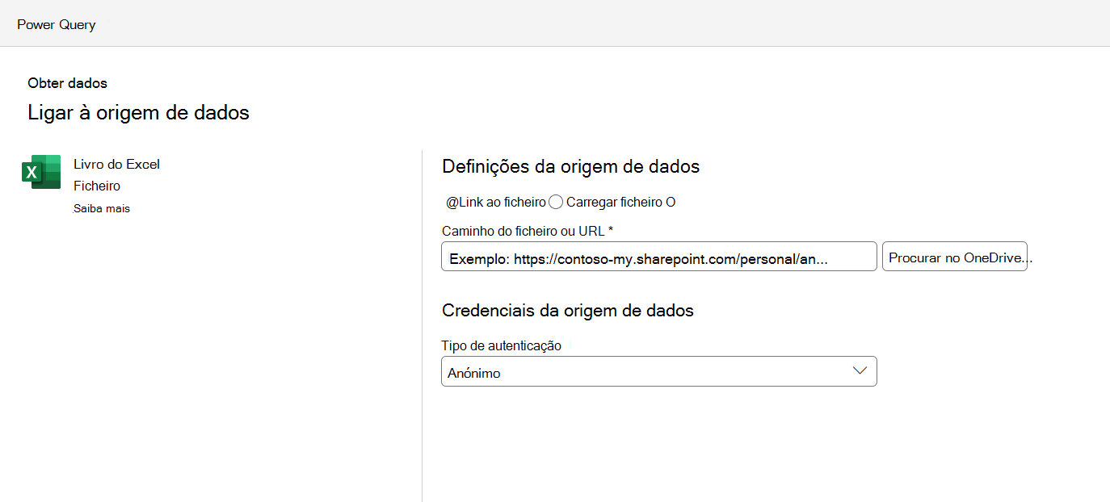The width and height of the screenshot is (1110, 502).
Task: Click the Livro do Excel text
Action: [x=116, y=164]
